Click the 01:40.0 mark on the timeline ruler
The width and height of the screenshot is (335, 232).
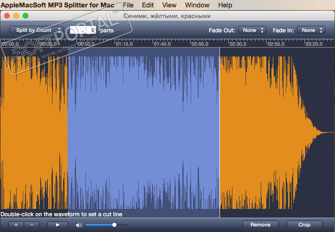click(x=162, y=44)
